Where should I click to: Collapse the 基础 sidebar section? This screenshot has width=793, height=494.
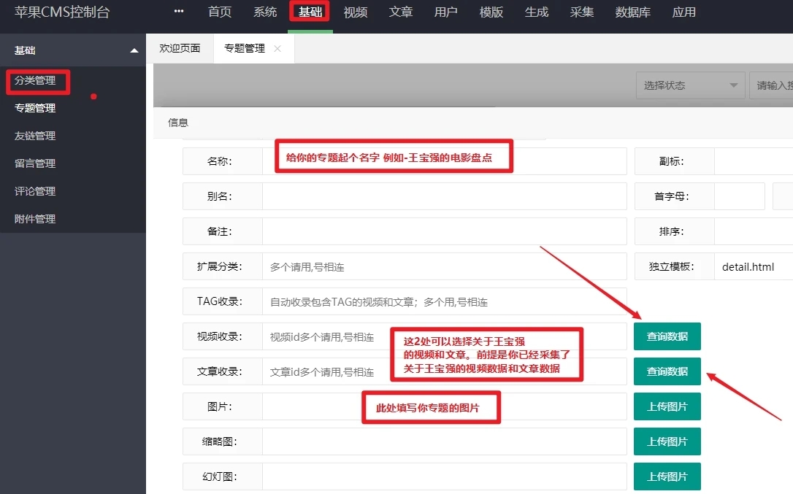pyautogui.click(x=134, y=50)
